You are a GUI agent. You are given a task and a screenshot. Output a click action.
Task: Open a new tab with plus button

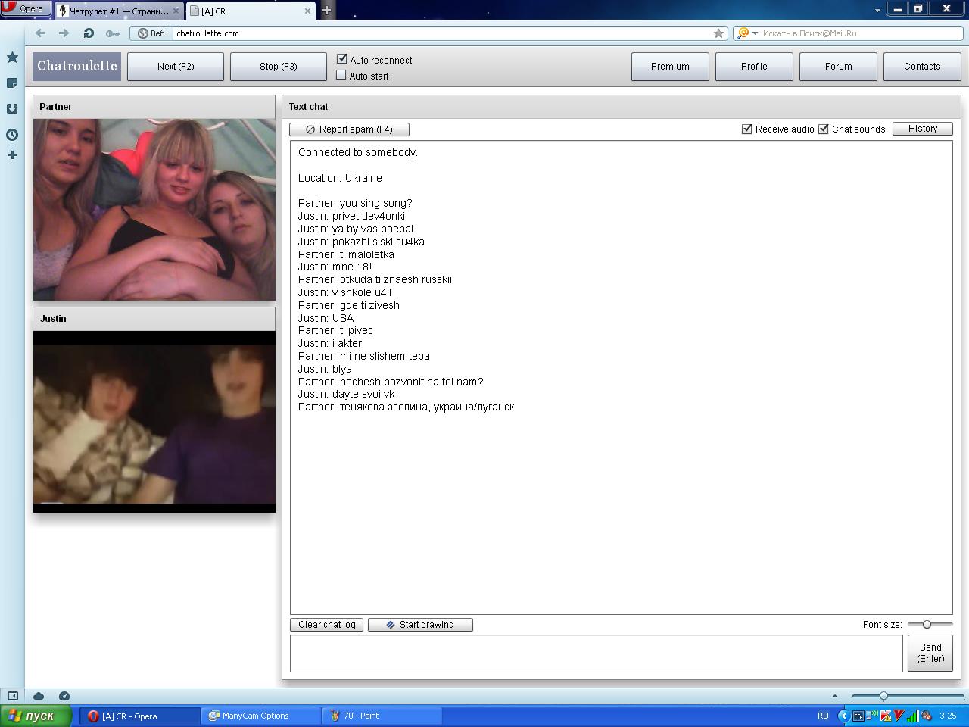pyautogui.click(x=326, y=11)
